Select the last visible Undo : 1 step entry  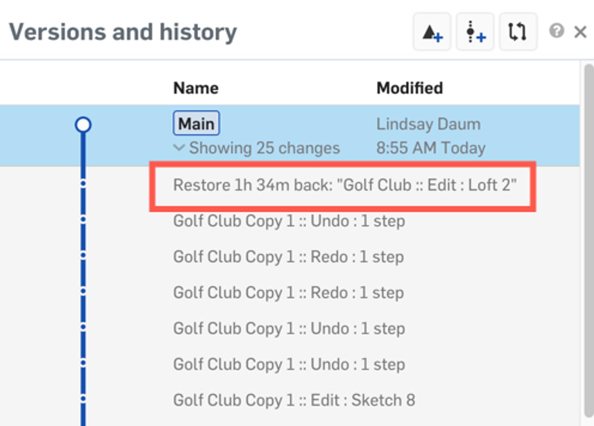(289, 364)
